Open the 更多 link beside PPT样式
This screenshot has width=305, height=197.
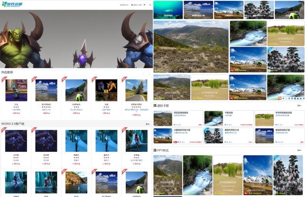(x=300, y=150)
